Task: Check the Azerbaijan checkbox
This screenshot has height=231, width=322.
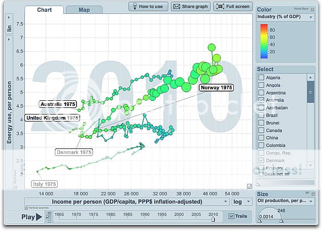Action: click(x=261, y=107)
